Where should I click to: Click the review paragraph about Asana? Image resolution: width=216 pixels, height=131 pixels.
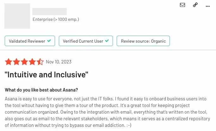point(108,112)
